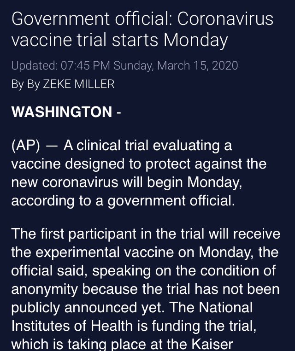This screenshot has height=351, width=295.
Task: Click "Coronavirus" in the headline
Action: pos(224,20)
